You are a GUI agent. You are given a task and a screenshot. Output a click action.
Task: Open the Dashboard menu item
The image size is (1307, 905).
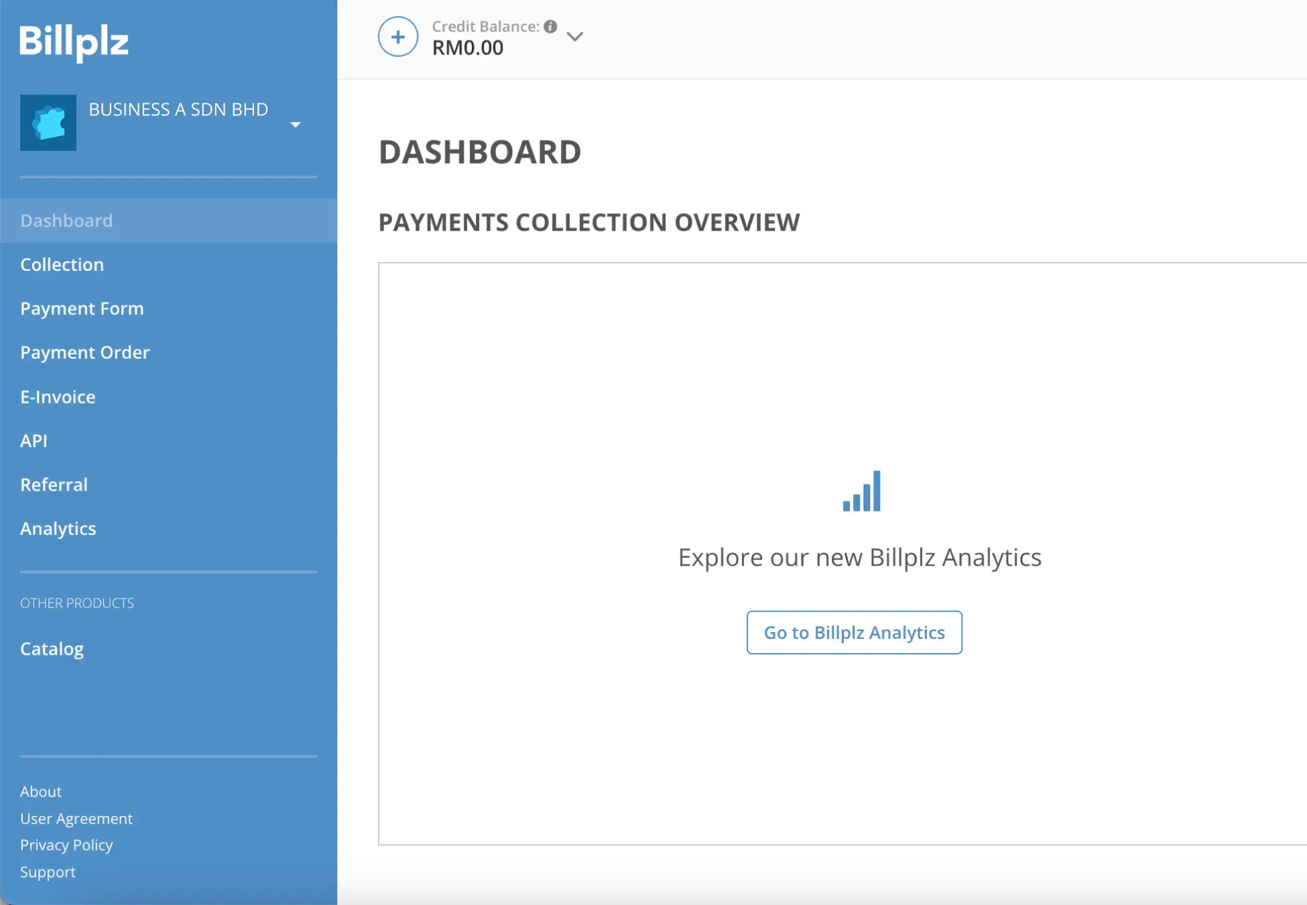click(168, 221)
